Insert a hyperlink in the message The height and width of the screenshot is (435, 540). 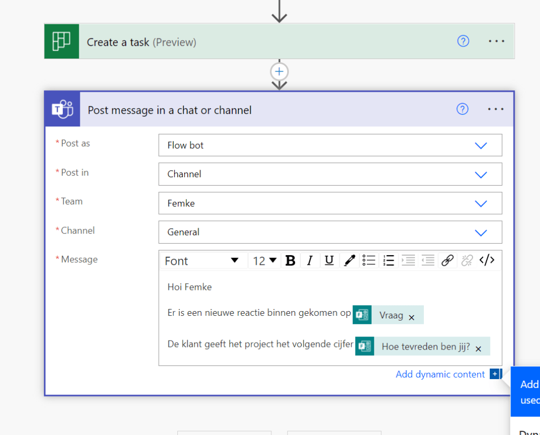point(447,260)
